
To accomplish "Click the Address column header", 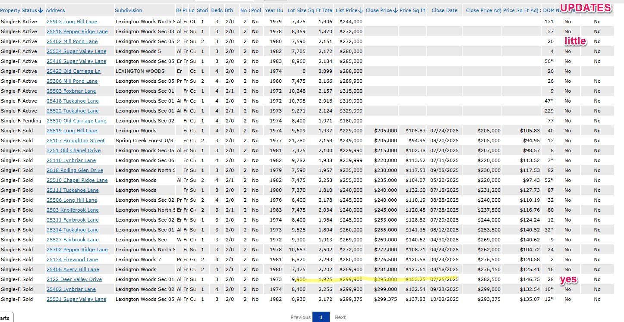I will pyautogui.click(x=55, y=10).
